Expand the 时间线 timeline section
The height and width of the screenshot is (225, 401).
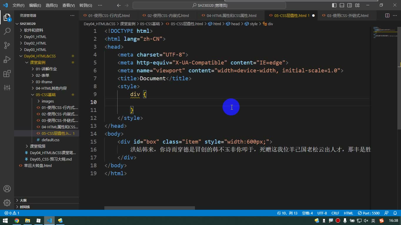click(x=46, y=207)
